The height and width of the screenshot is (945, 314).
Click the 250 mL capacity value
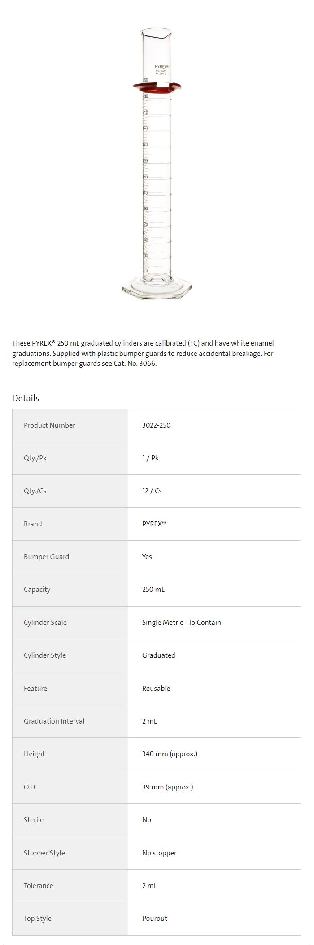[x=153, y=590]
